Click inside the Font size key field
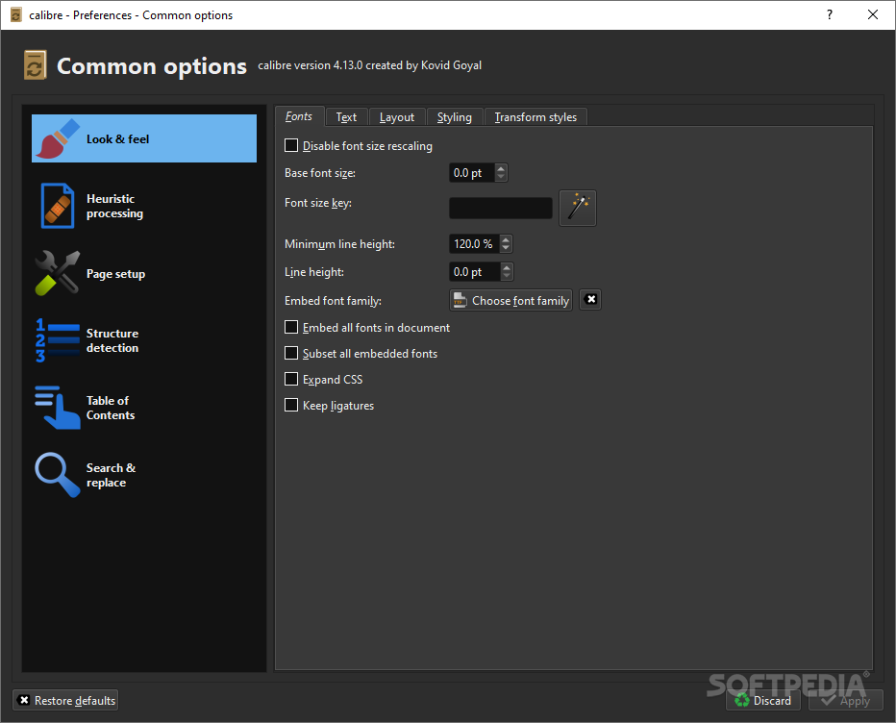The width and height of the screenshot is (896, 723). point(501,208)
